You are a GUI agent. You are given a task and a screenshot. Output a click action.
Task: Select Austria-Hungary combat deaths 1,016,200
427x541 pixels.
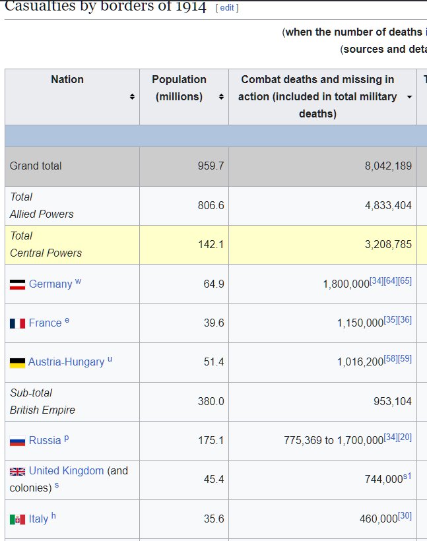pos(360,362)
